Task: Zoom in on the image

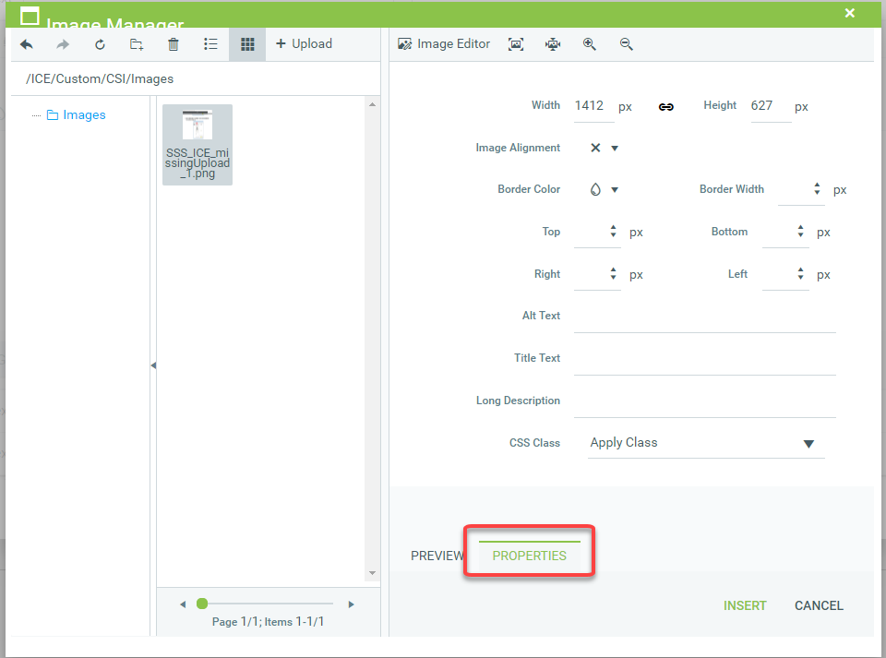Action: tap(590, 44)
